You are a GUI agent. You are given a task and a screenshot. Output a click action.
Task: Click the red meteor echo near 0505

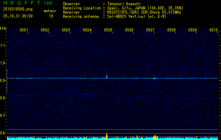click(x=107, y=76)
